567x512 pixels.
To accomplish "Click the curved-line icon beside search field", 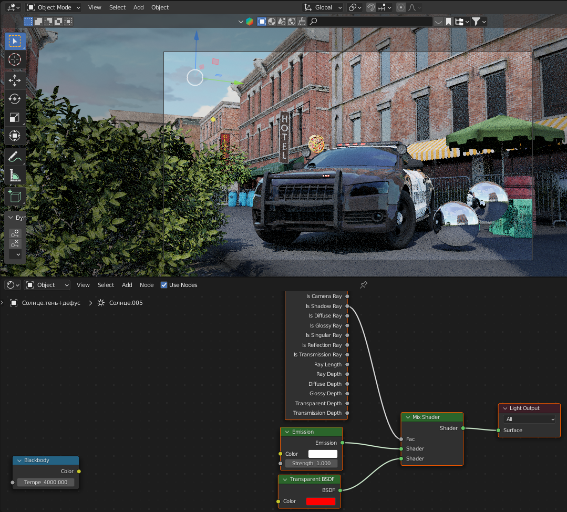I will [438, 22].
